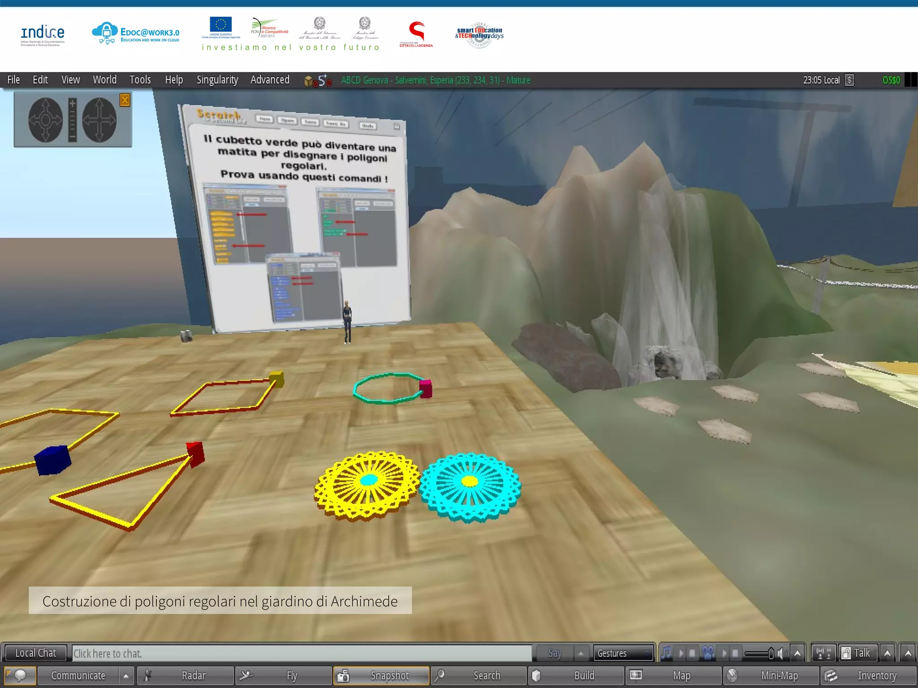
Task: Click the OS$0 balance
Action: 891,80
